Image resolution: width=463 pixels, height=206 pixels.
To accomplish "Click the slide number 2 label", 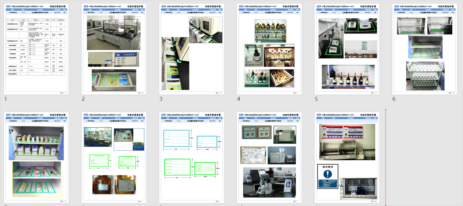I will tap(83, 99).
